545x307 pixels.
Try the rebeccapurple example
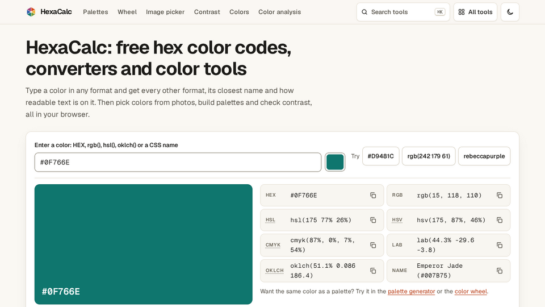[x=484, y=156]
